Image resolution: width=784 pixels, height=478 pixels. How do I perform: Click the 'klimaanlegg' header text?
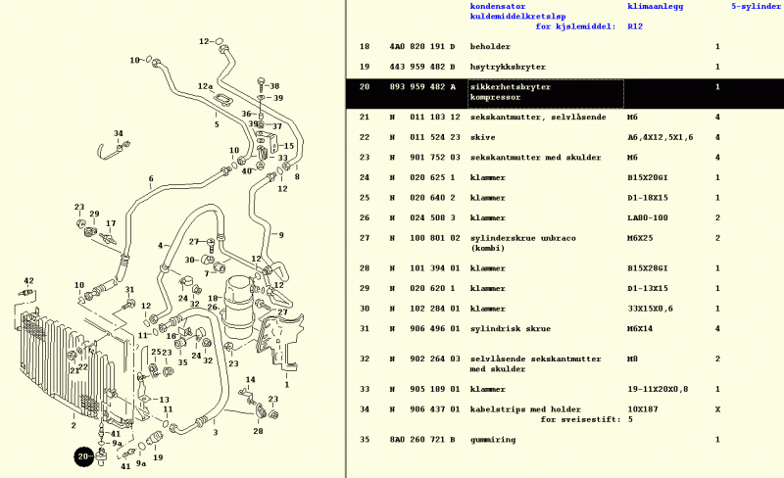[655, 6]
